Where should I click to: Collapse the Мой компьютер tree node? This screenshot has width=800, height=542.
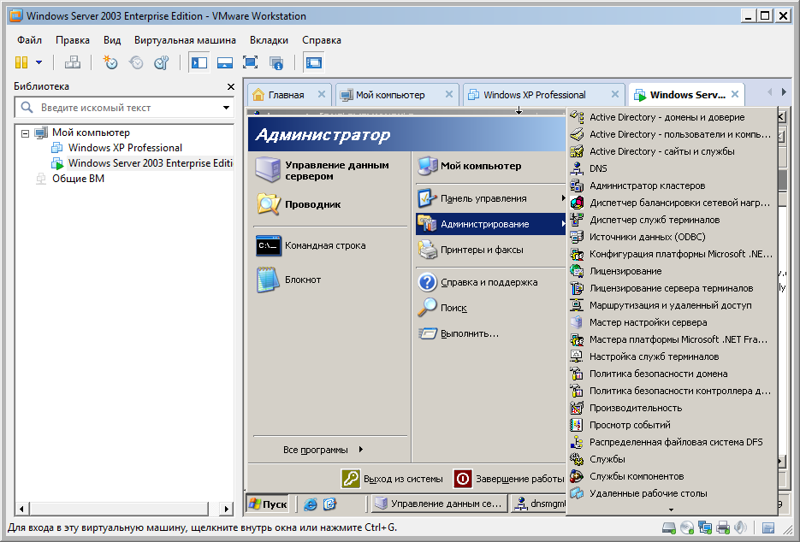[25, 133]
